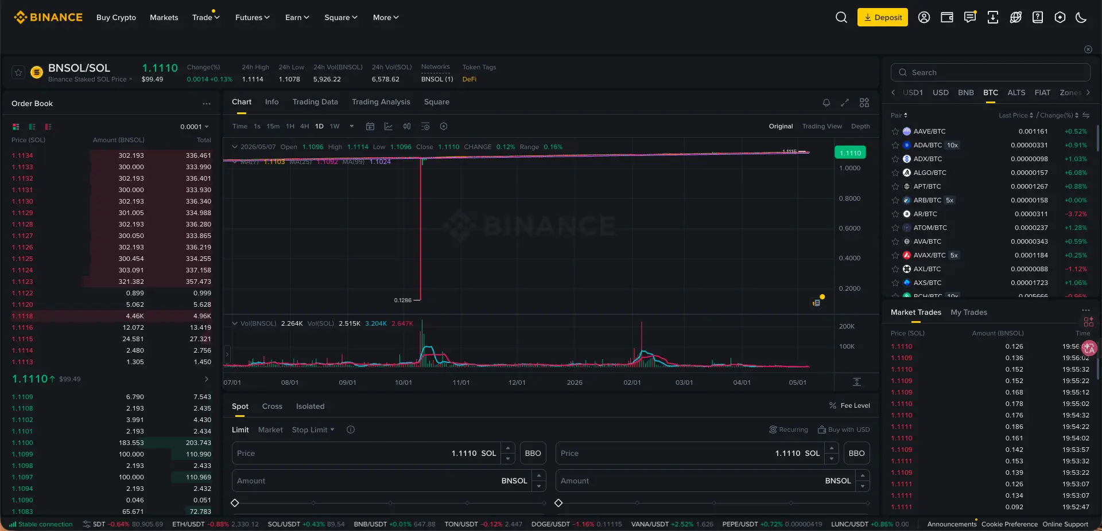This screenshot has height=531, width=1102.
Task: Open the Trading Analysis tab
Action: point(381,102)
